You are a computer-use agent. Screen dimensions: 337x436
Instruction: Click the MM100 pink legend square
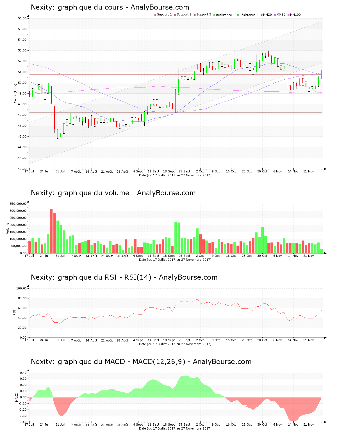pyautogui.click(x=288, y=15)
